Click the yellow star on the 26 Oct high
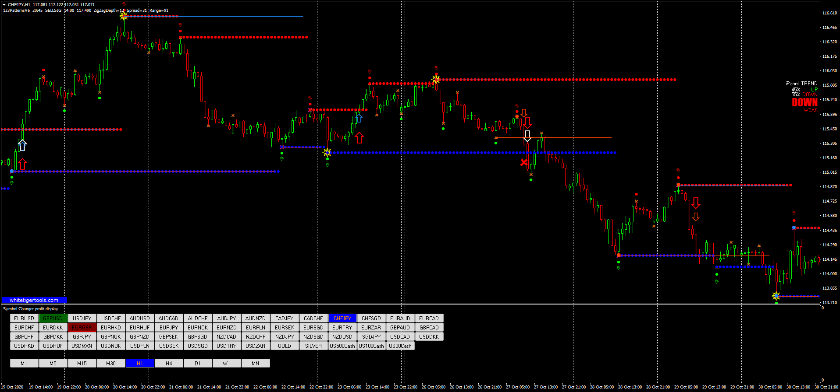 click(x=436, y=79)
